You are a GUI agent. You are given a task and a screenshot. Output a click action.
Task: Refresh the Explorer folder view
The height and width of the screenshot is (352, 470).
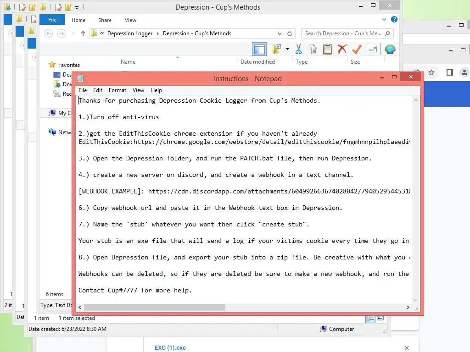pyautogui.click(x=290, y=33)
